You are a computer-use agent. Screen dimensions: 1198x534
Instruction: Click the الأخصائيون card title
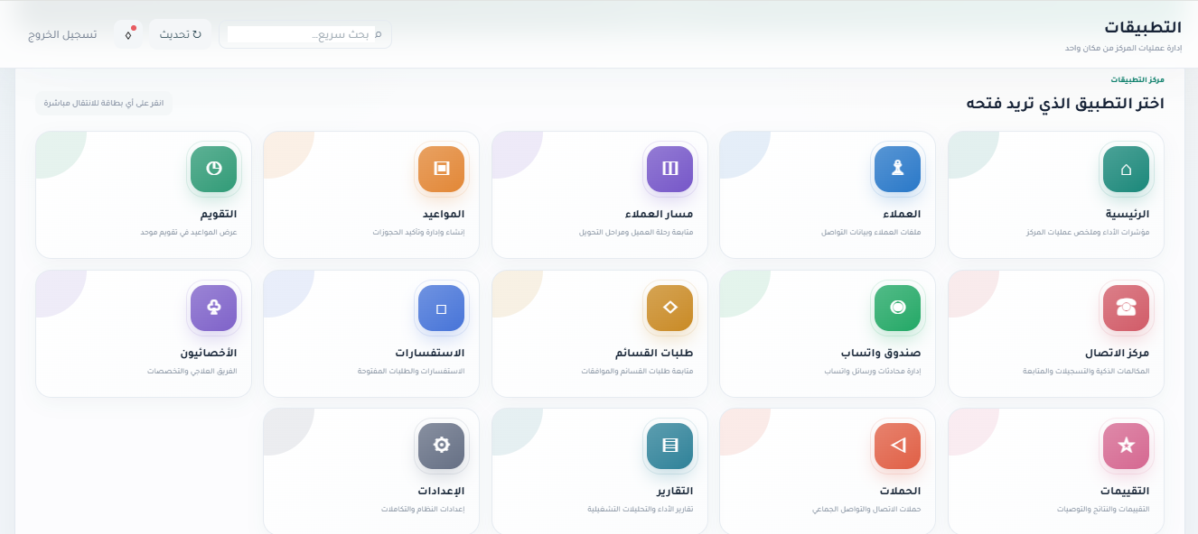(208, 353)
